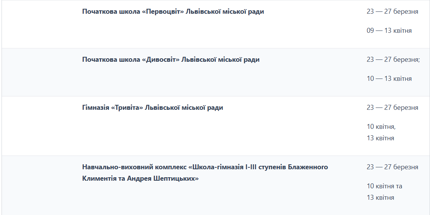Click "Львівської міської ради" in the Тривіта row
This screenshot has height=215, width=430.
click(x=184, y=107)
